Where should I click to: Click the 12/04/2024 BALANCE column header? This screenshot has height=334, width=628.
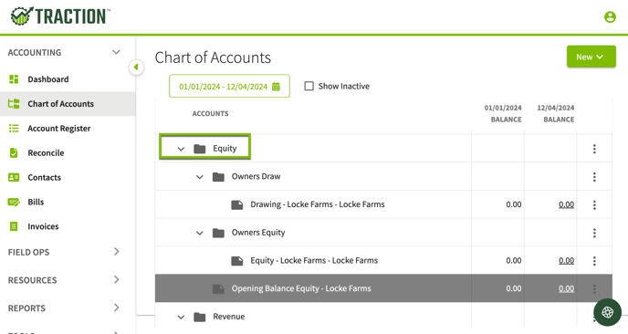[556, 113]
